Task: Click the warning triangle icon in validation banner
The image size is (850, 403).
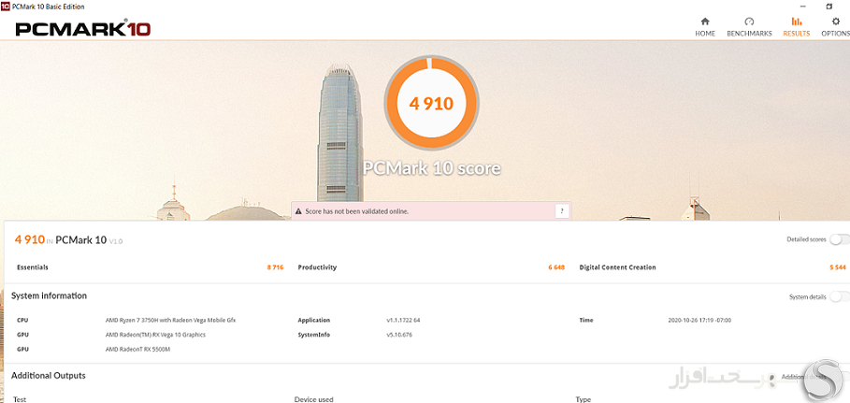Action: tap(298, 211)
